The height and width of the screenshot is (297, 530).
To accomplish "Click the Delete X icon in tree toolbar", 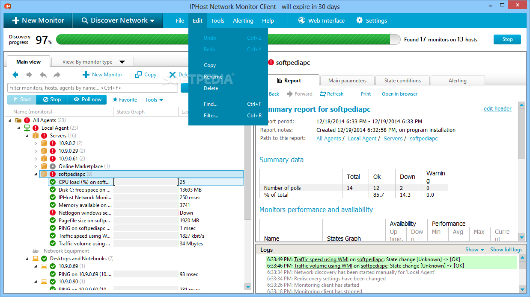I will coord(173,75).
